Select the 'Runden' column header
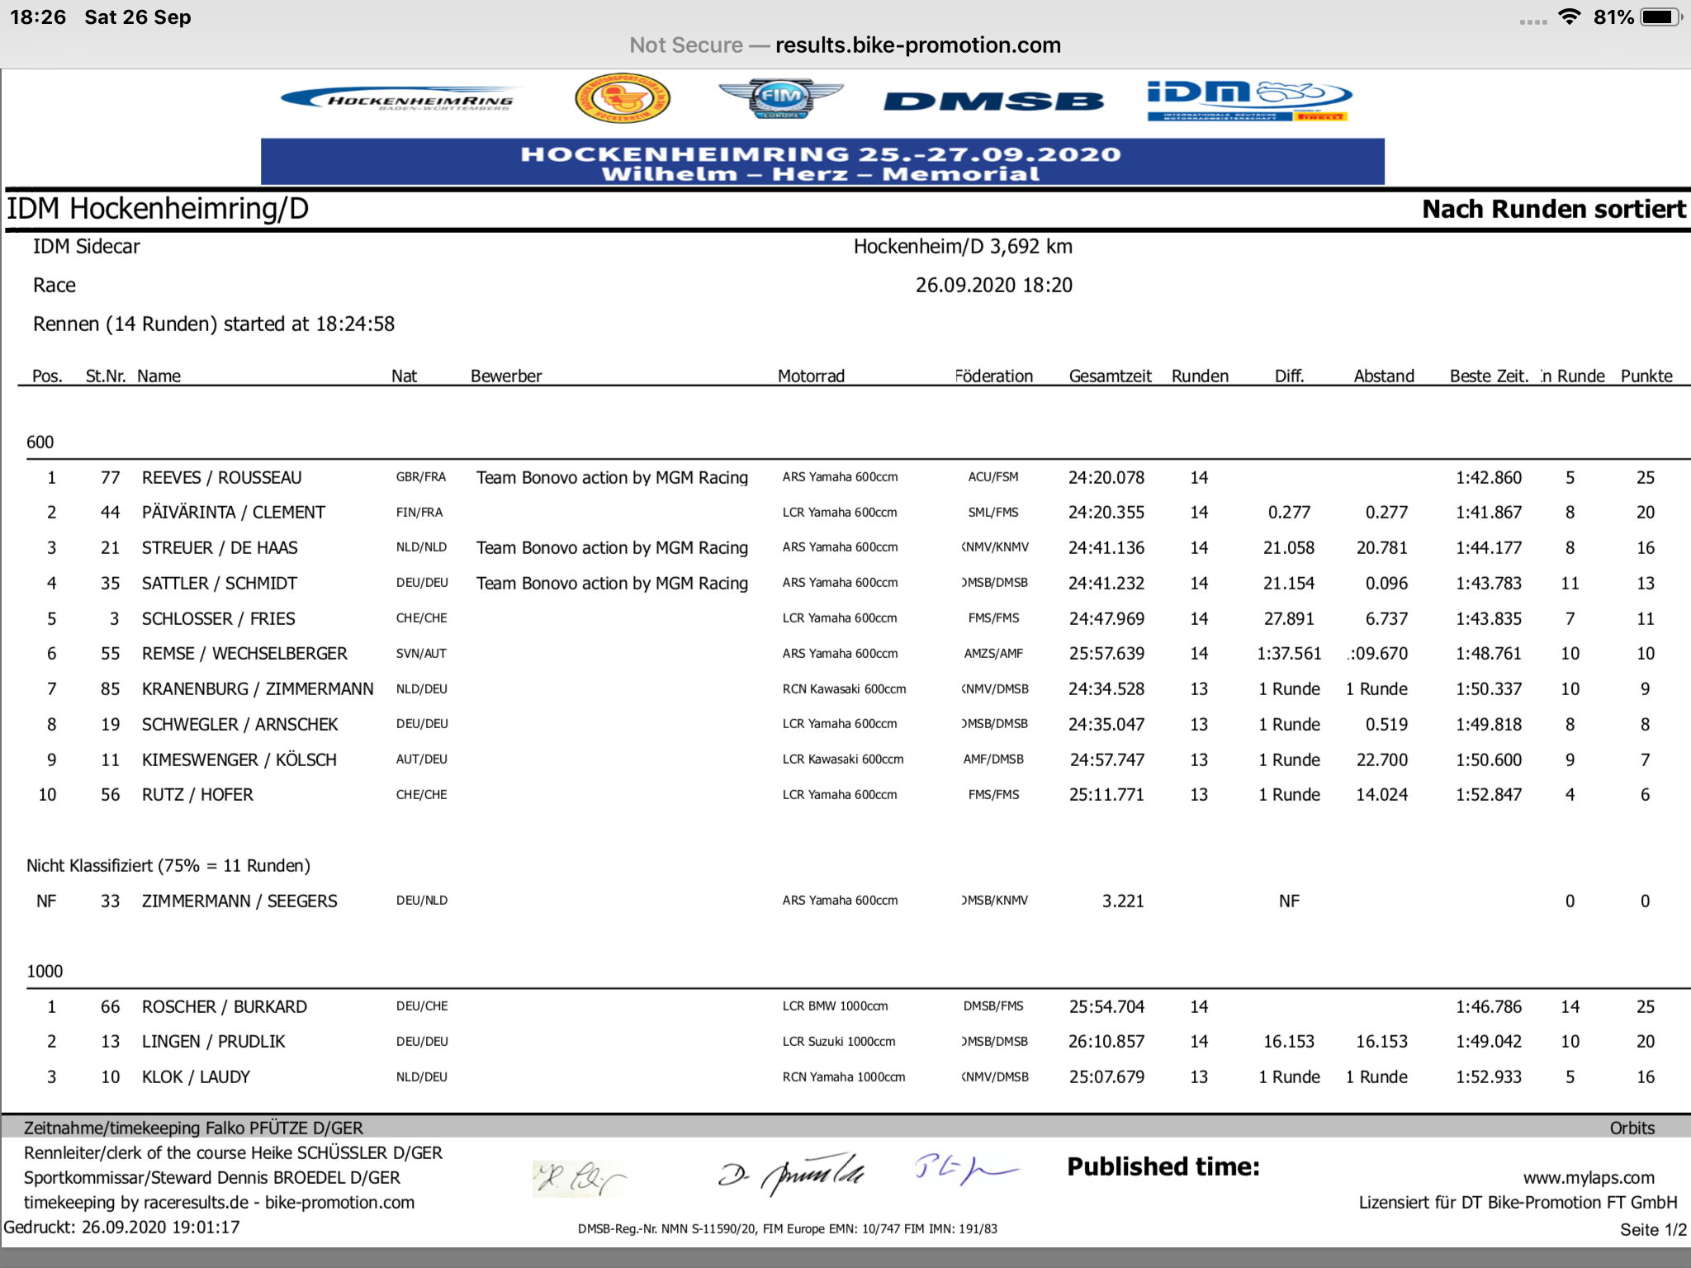1691x1268 pixels. 1200,376
